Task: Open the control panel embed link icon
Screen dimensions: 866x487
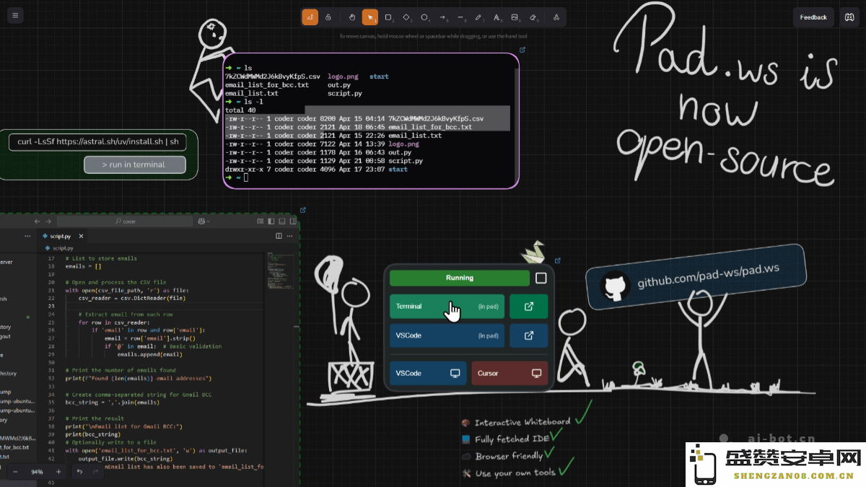Action: 558,261
